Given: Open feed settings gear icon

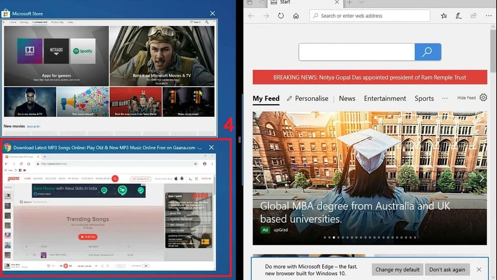Looking at the screenshot, I should 483,97.
